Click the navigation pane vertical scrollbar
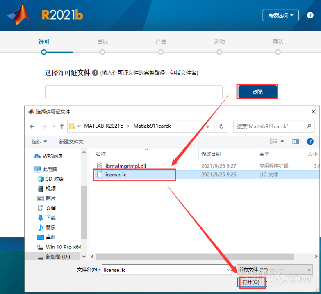 point(84,212)
